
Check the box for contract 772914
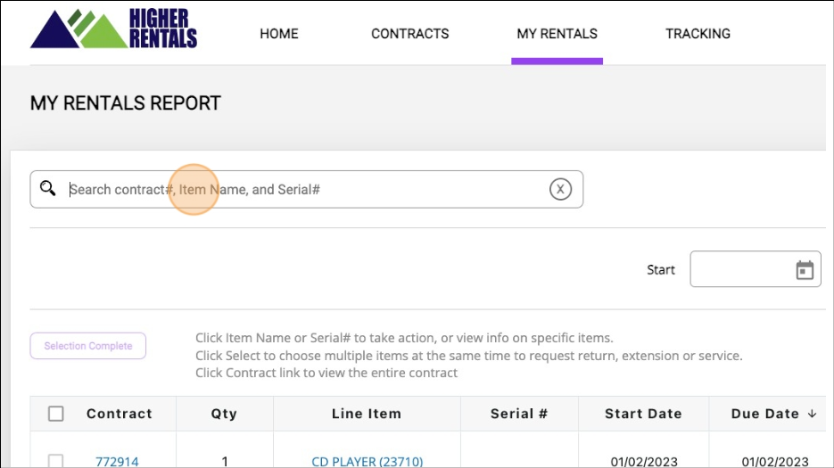[56, 461]
